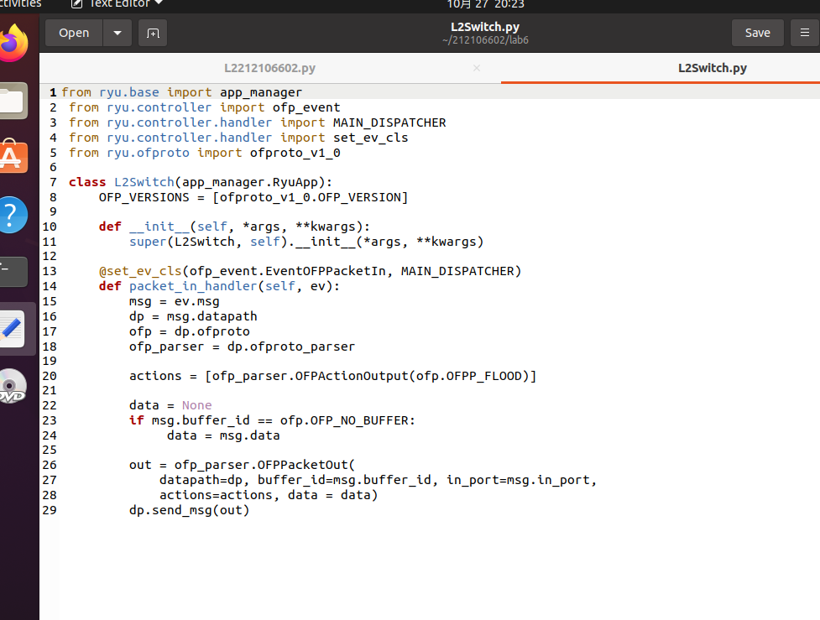820x620 pixels.
Task: Click '__init__' in the def on line 10
Action: tap(159, 227)
